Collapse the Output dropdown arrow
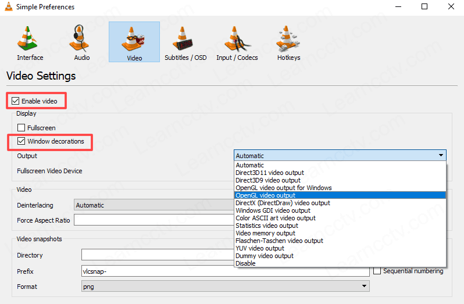464x304 pixels. [441, 156]
